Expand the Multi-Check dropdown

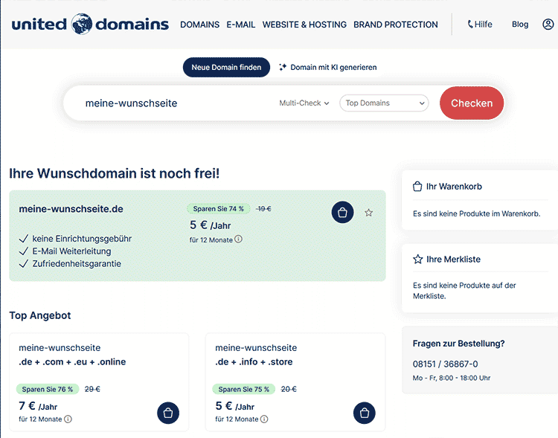(x=304, y=103)
